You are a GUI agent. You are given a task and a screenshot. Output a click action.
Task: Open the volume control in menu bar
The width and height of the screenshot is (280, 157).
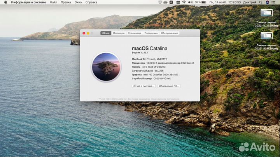pos(190,2)
